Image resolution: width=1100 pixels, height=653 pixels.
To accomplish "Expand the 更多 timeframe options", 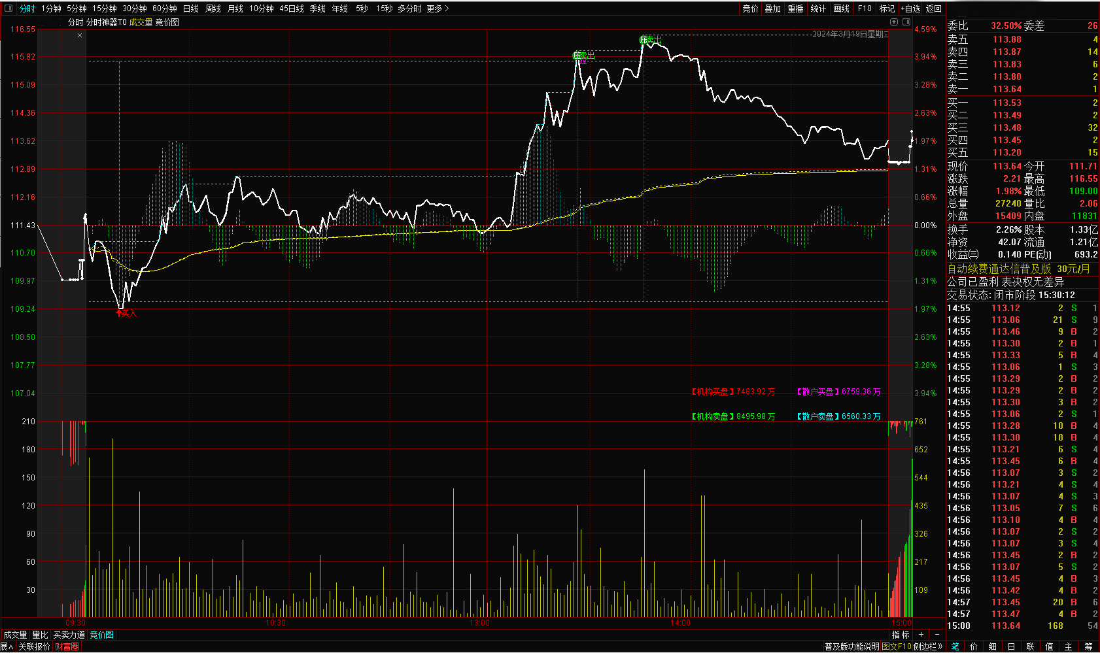I will [438, 8].
